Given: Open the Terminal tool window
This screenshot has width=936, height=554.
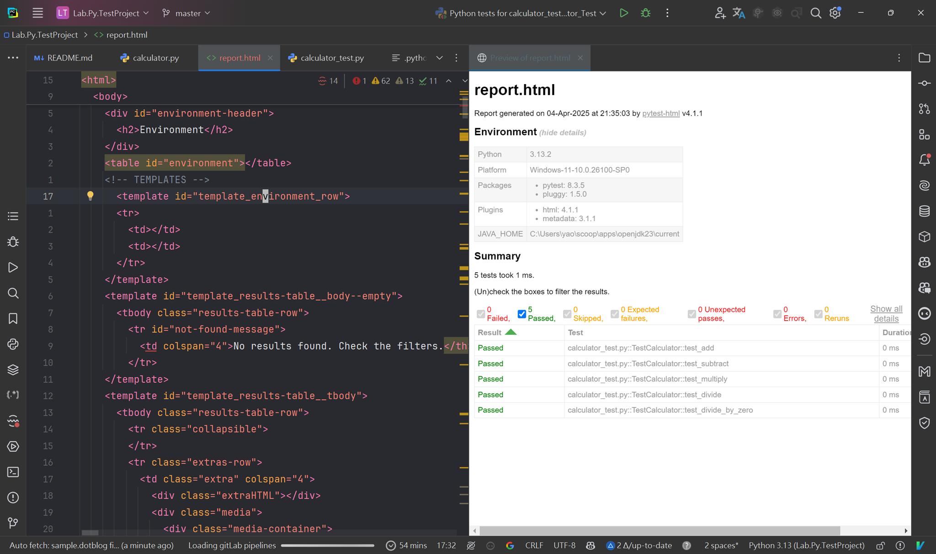Looking at the screenshot, I should 13,472.
